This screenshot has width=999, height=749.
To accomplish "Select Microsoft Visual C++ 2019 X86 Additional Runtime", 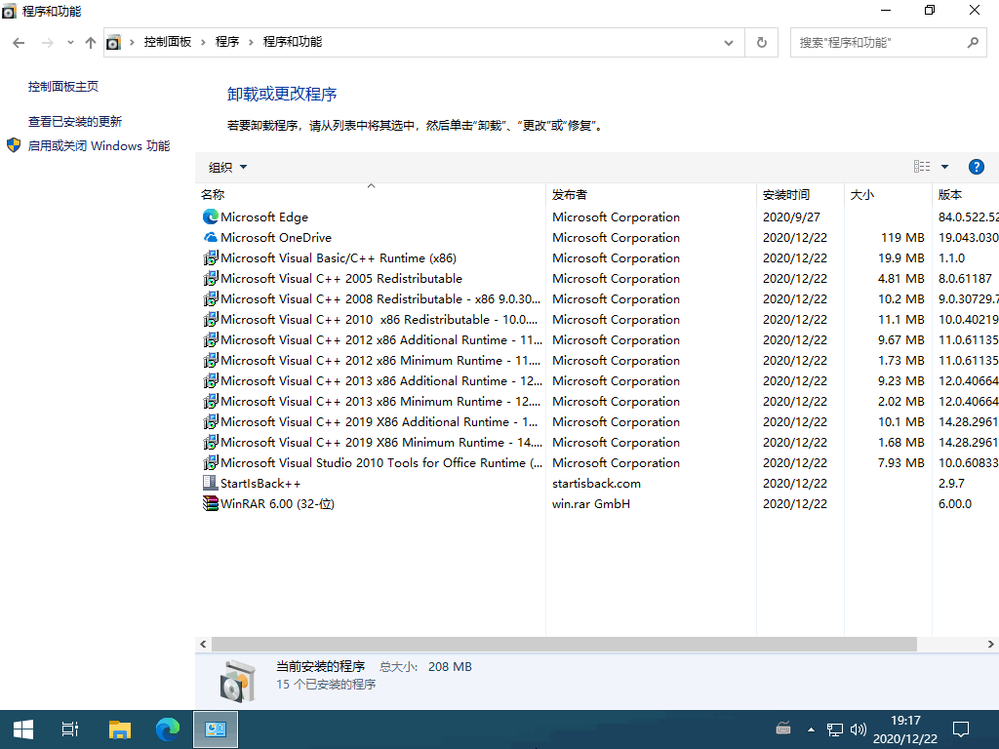I will [x=380, y=421].
